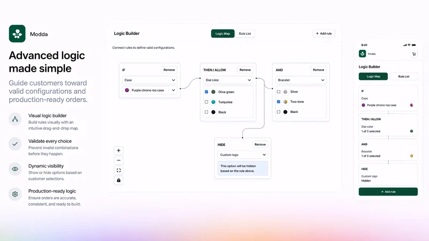
Task: Click the Turquoise color swatch
Action: [x=213, y=102]
